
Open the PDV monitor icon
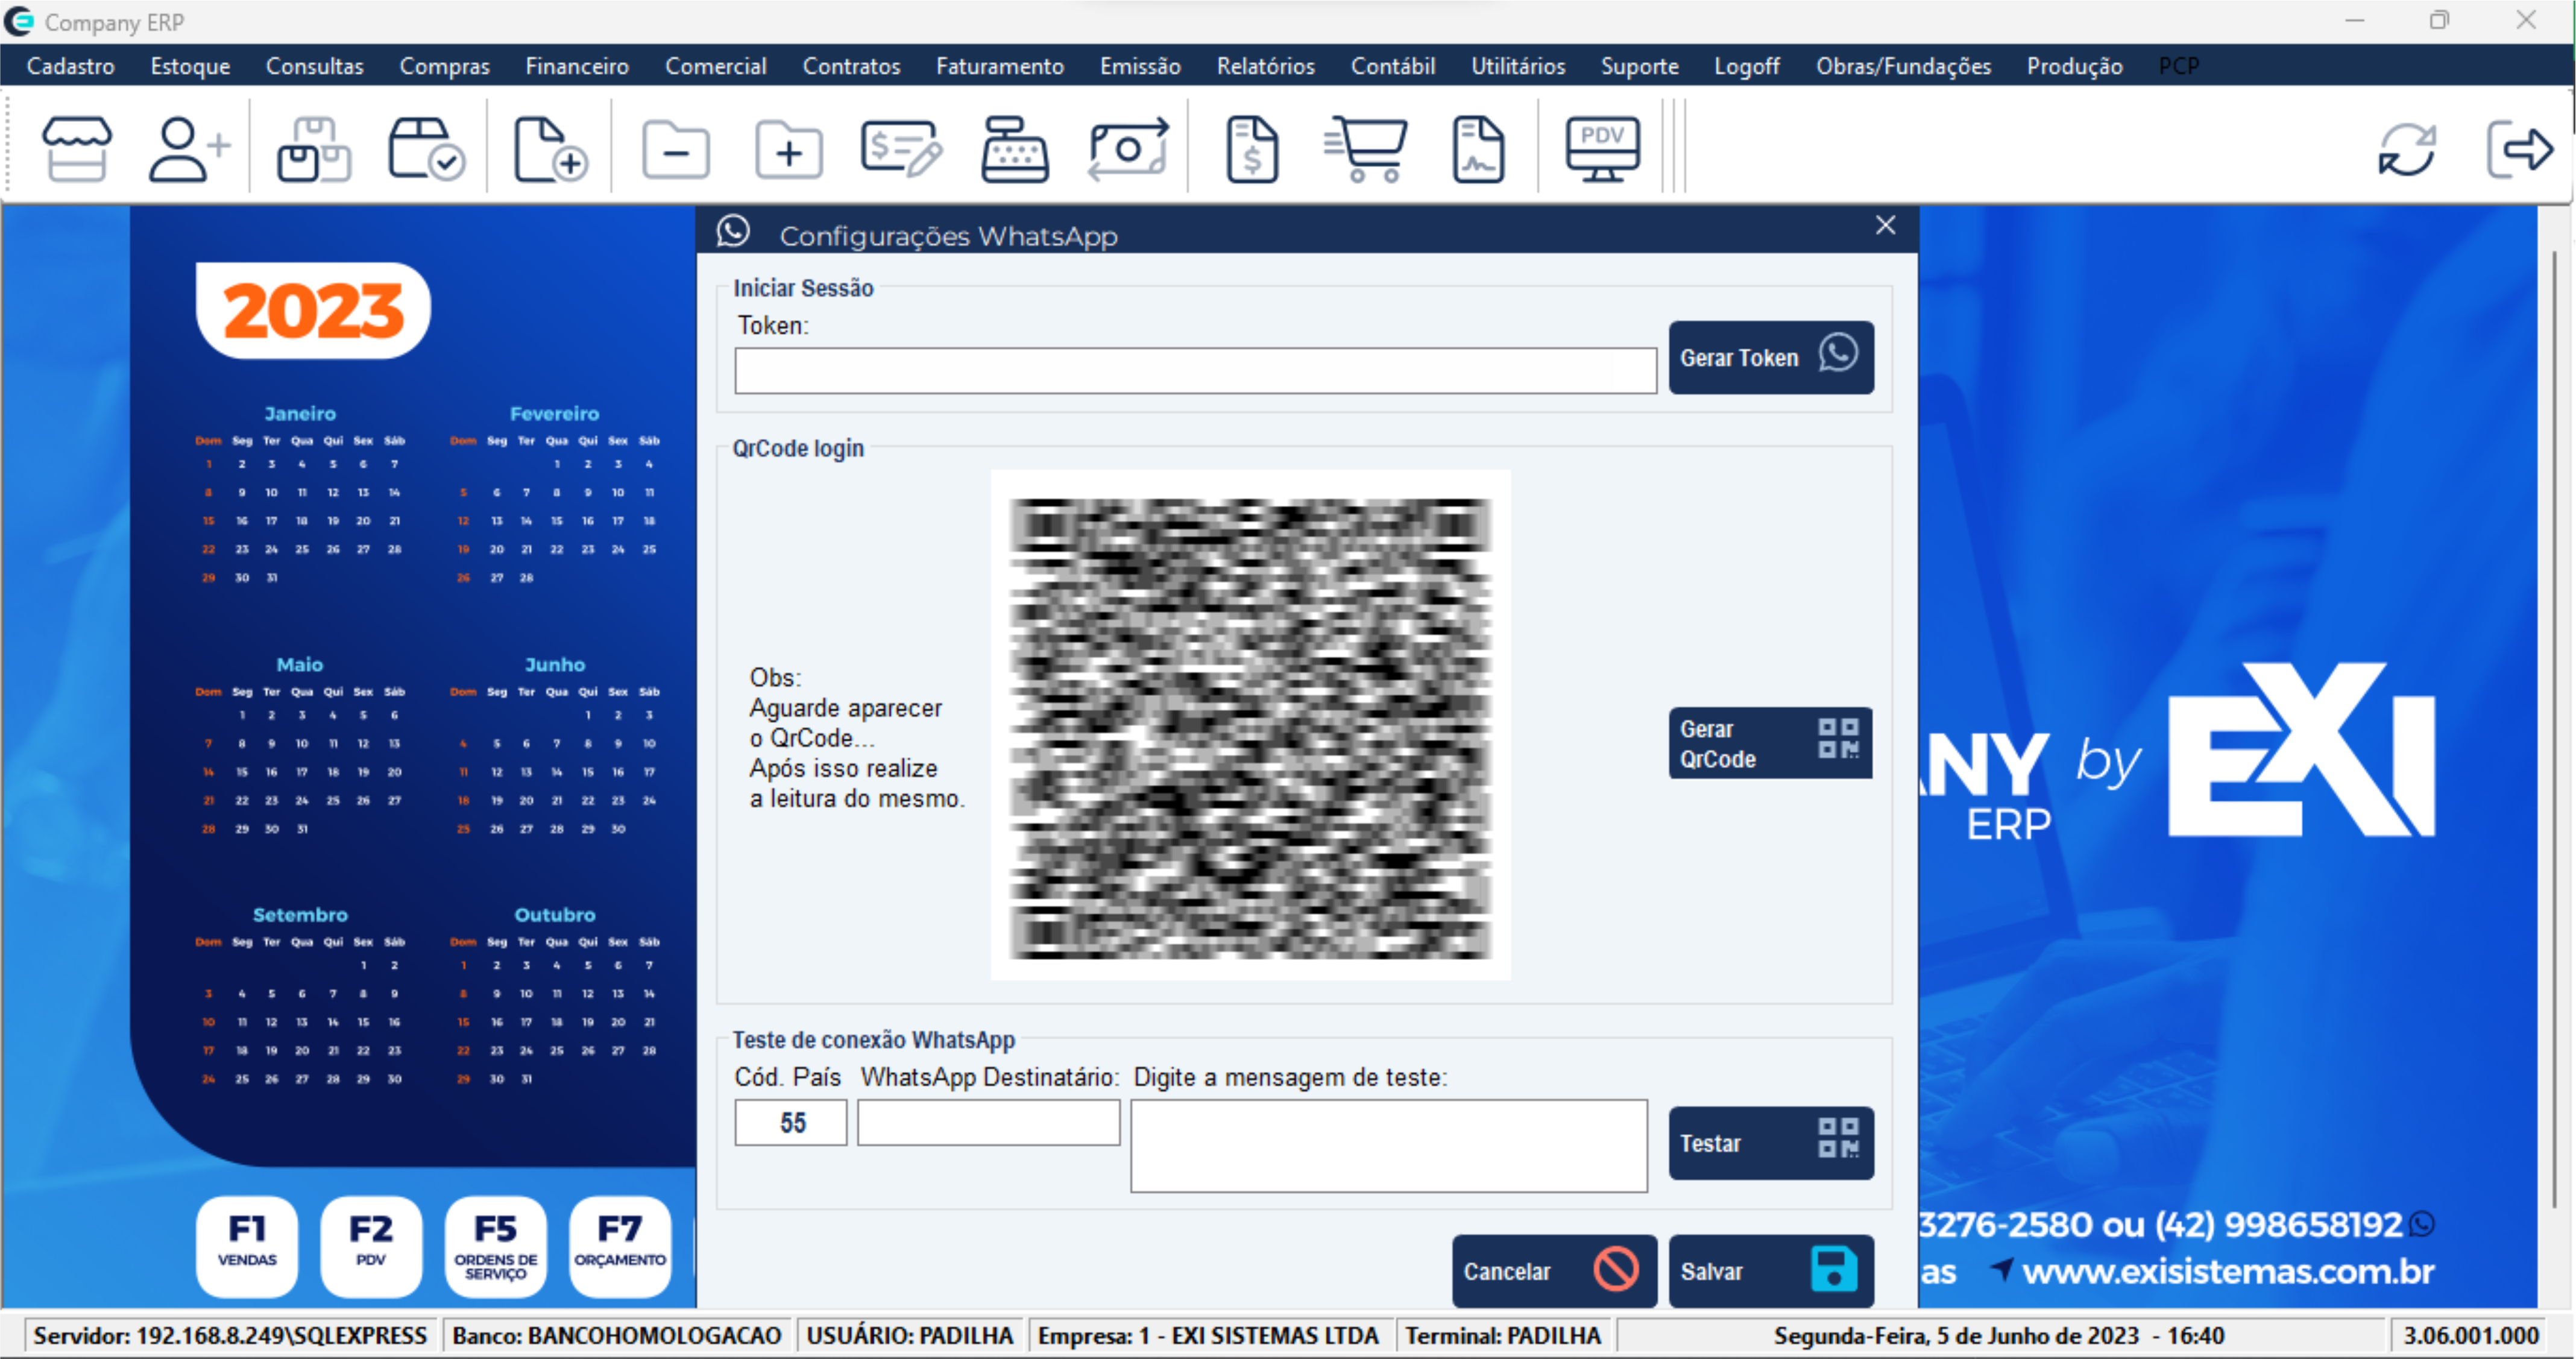click(1602, 149)
